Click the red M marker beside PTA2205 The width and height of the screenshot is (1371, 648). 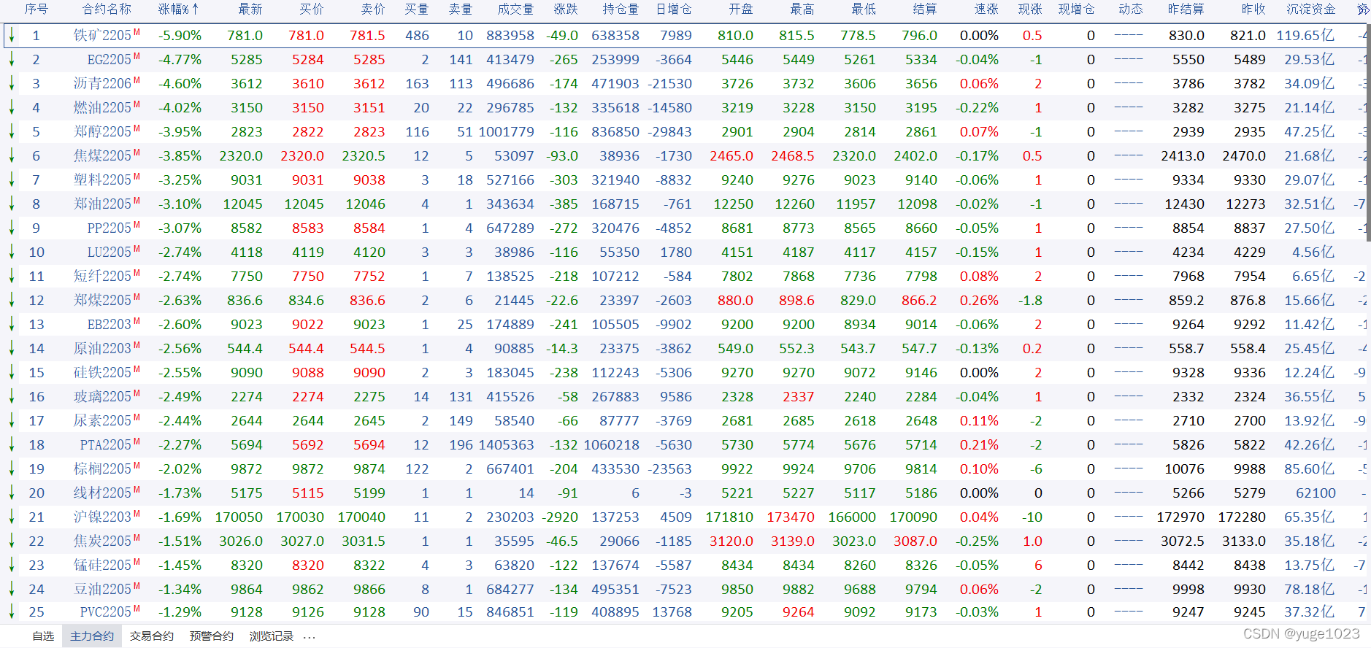tap(137, 441)
